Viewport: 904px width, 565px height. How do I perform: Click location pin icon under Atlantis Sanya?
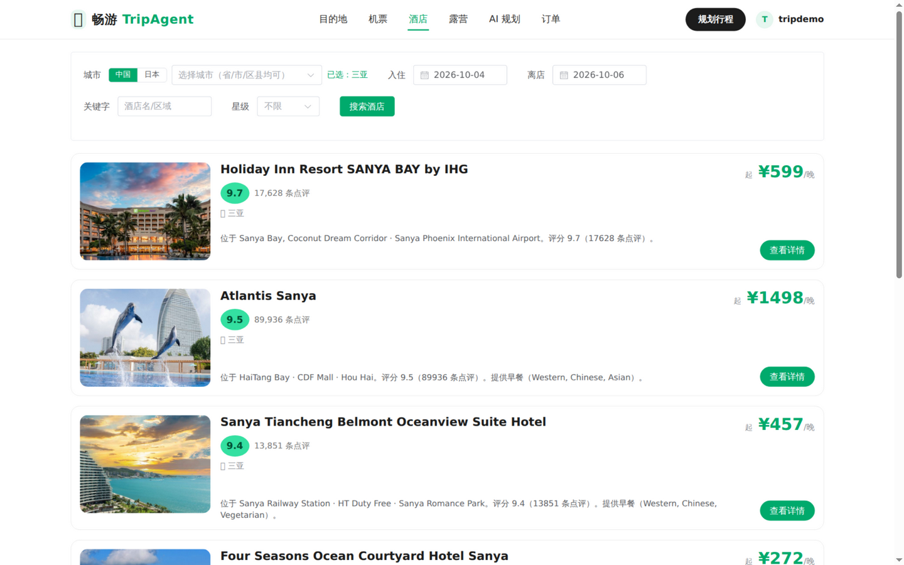[x=223, y=340]
